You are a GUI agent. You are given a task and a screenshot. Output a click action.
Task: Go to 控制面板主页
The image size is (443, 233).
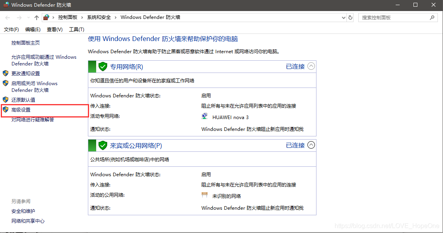point(26,43)
